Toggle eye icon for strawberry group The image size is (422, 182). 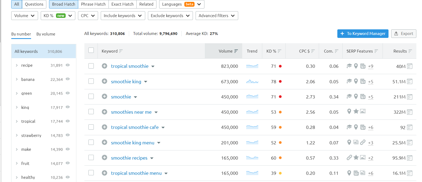click(68, 135)
